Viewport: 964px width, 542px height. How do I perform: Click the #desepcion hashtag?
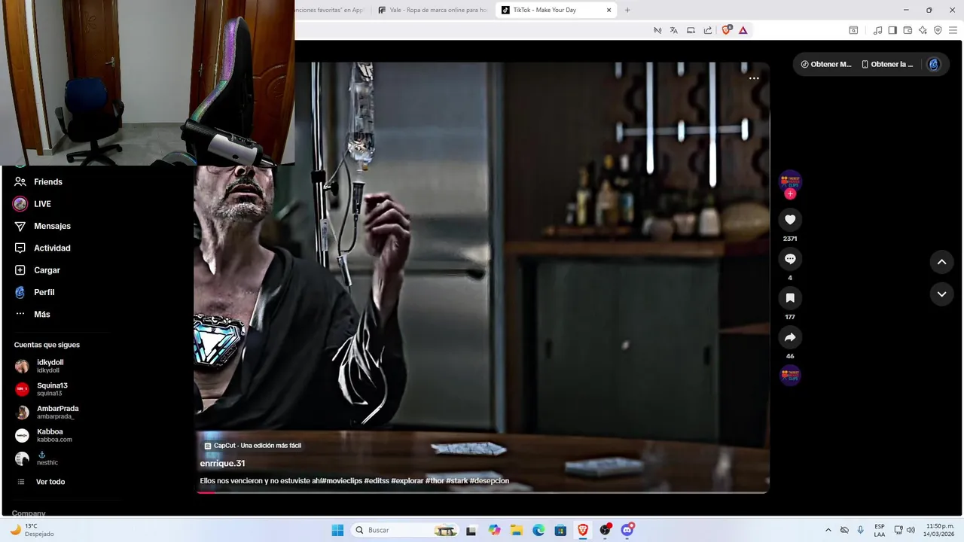point(490,481)
